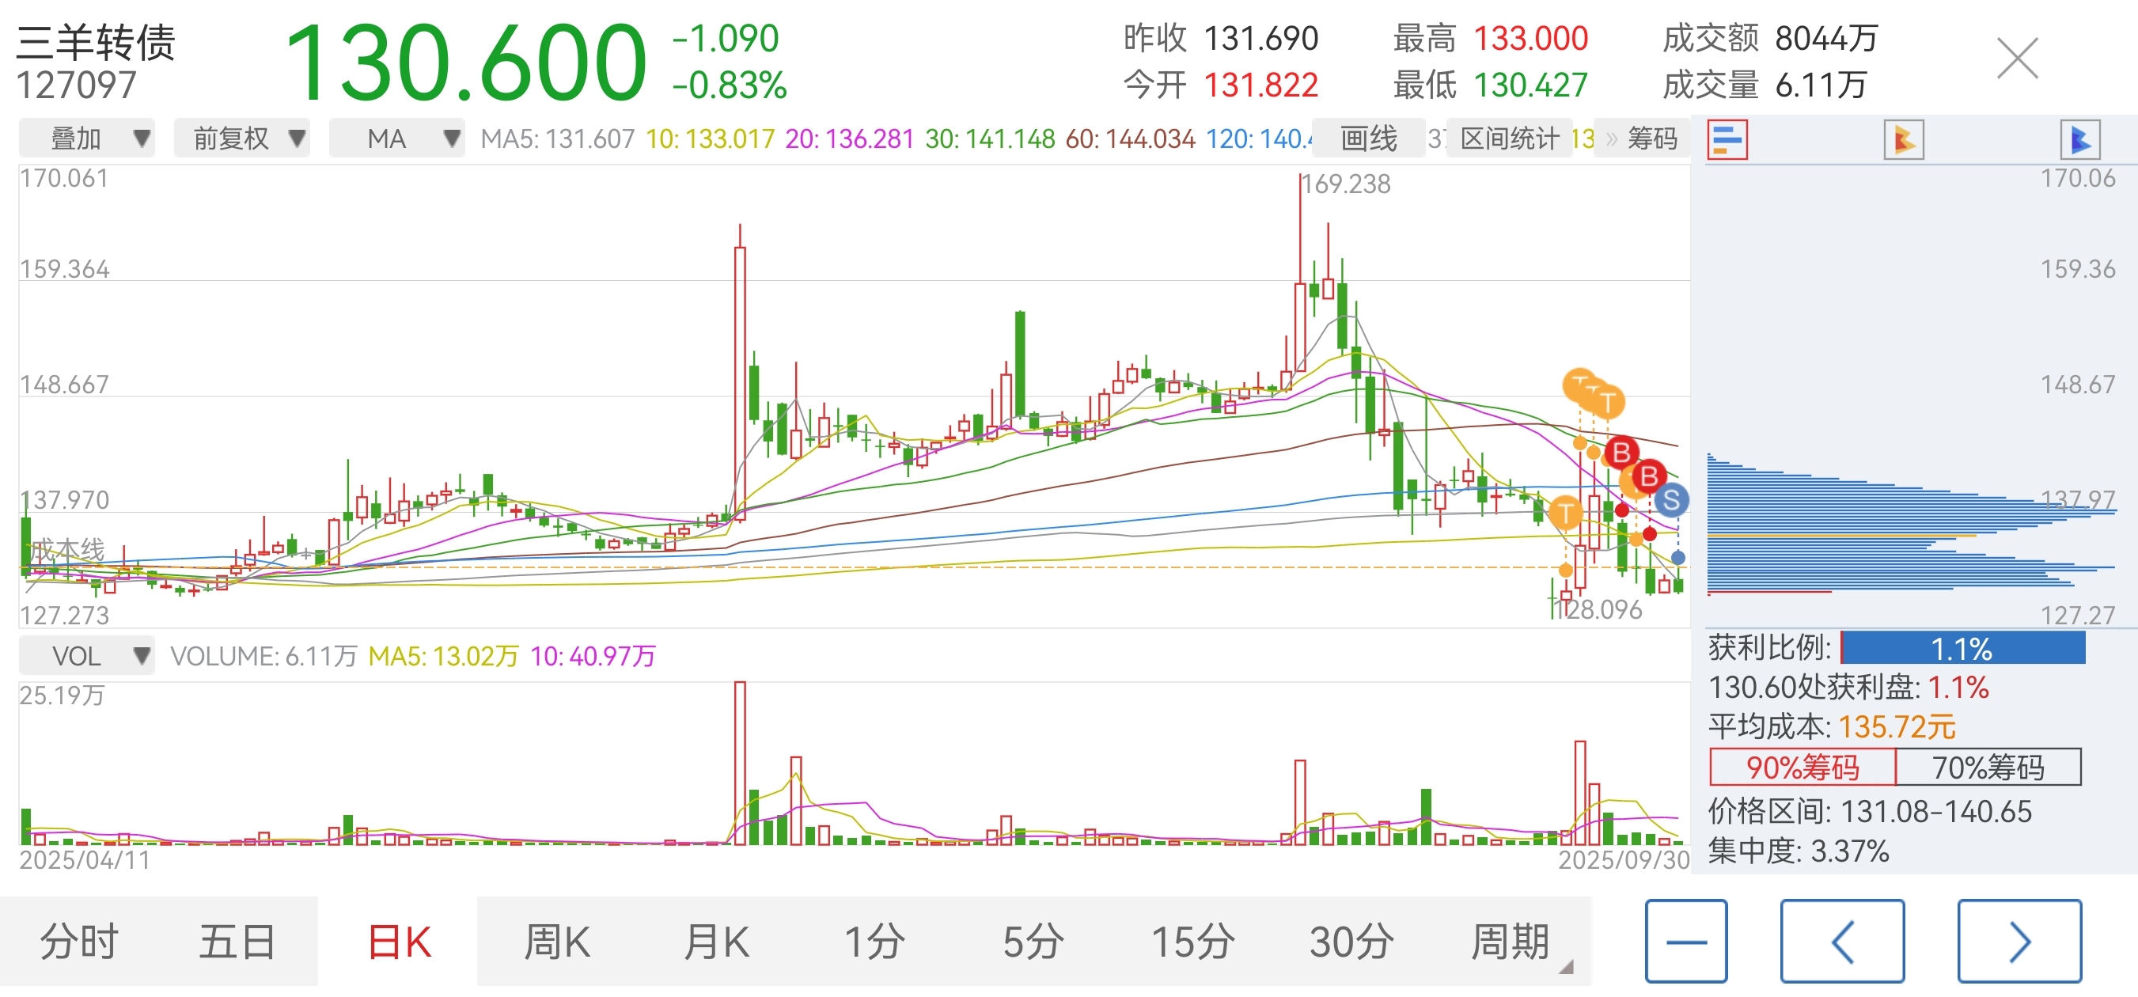Click the 区间统计 button
The width and height of the screenshot is (2138, 997).
pos(1509,138)
